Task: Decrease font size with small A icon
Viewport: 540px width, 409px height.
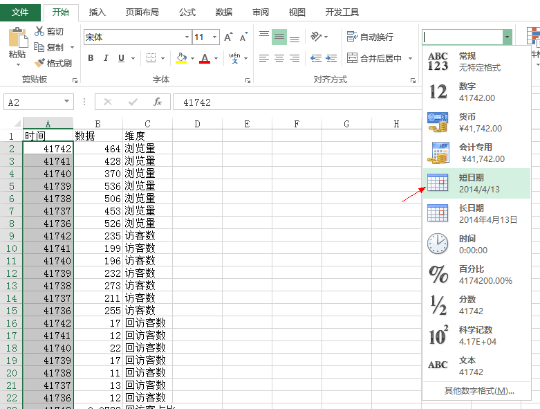Action: tap(244, 37)
